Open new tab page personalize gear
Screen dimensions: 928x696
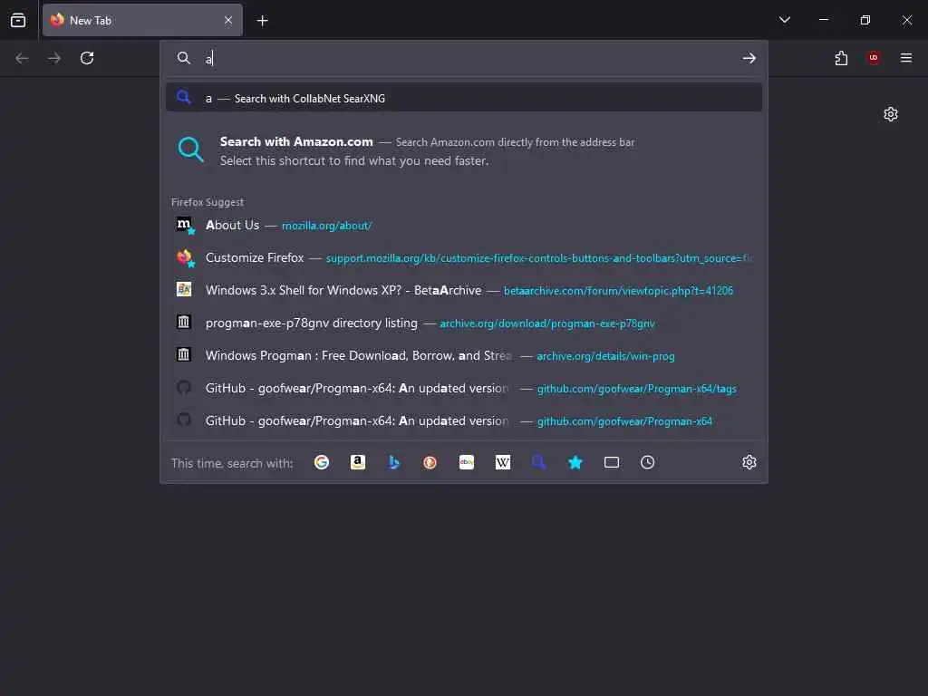point(890,113)
